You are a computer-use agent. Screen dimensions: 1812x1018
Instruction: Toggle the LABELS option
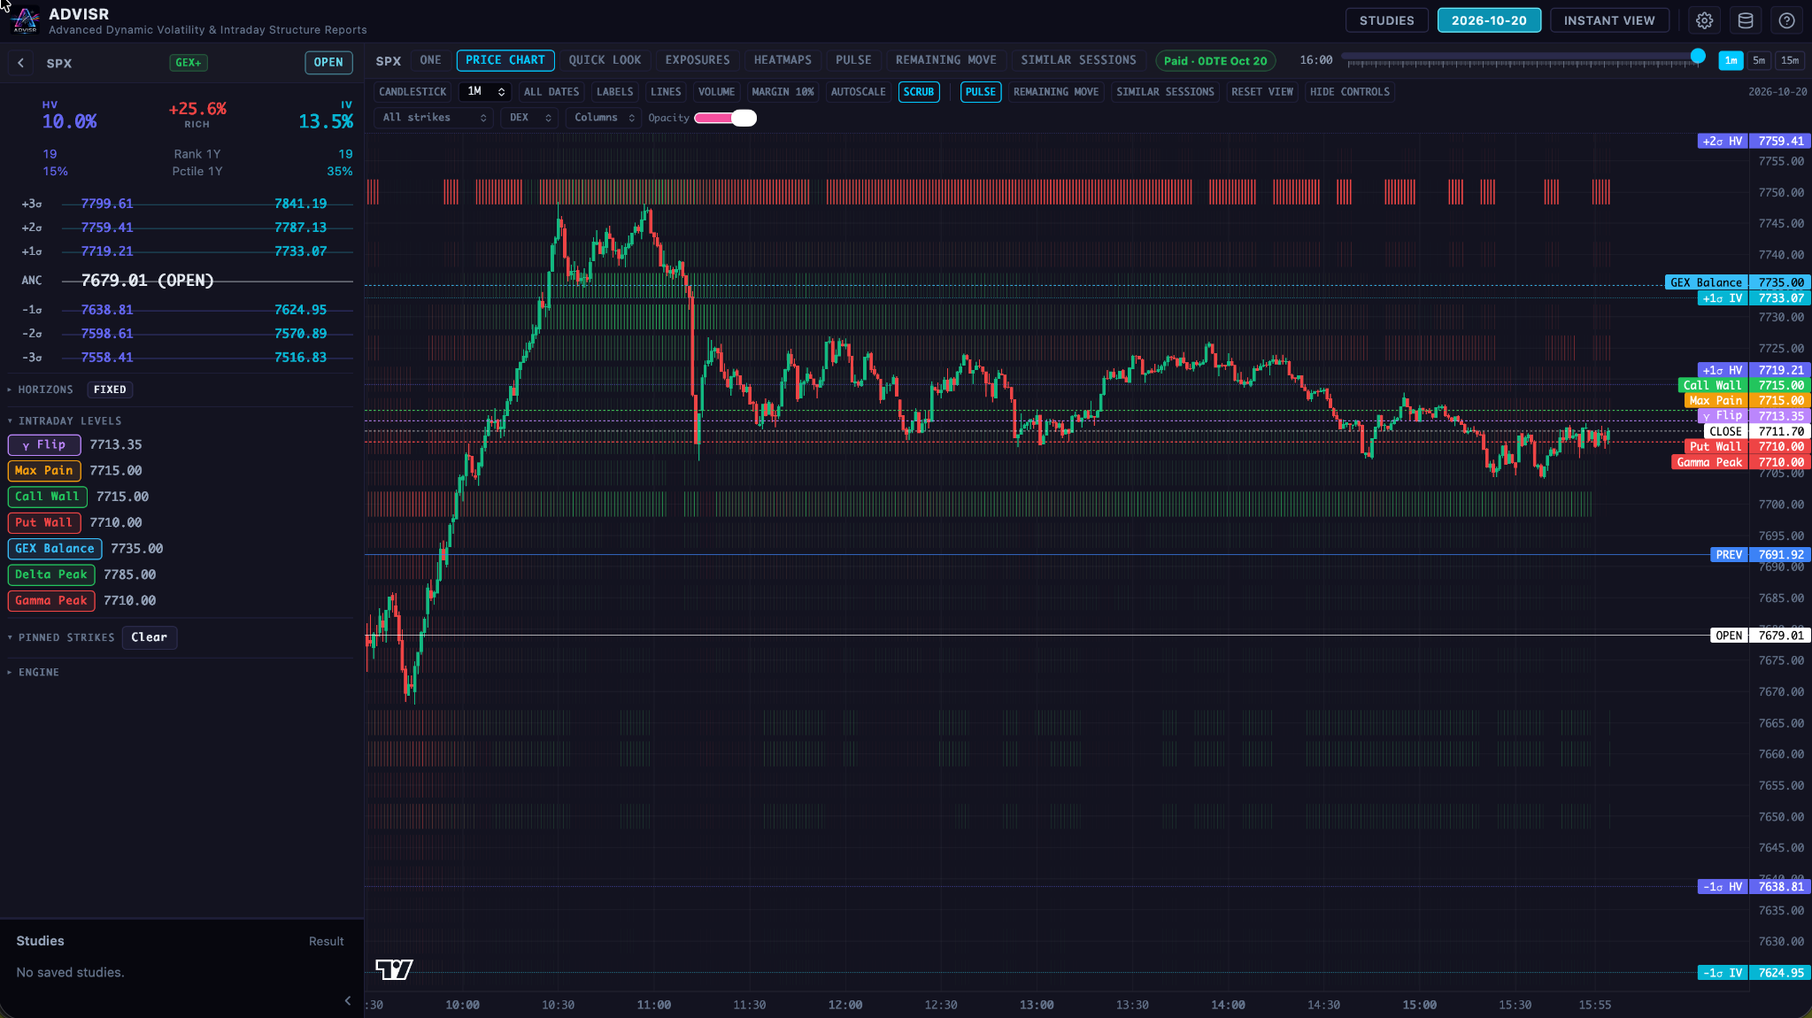[614, 92]
